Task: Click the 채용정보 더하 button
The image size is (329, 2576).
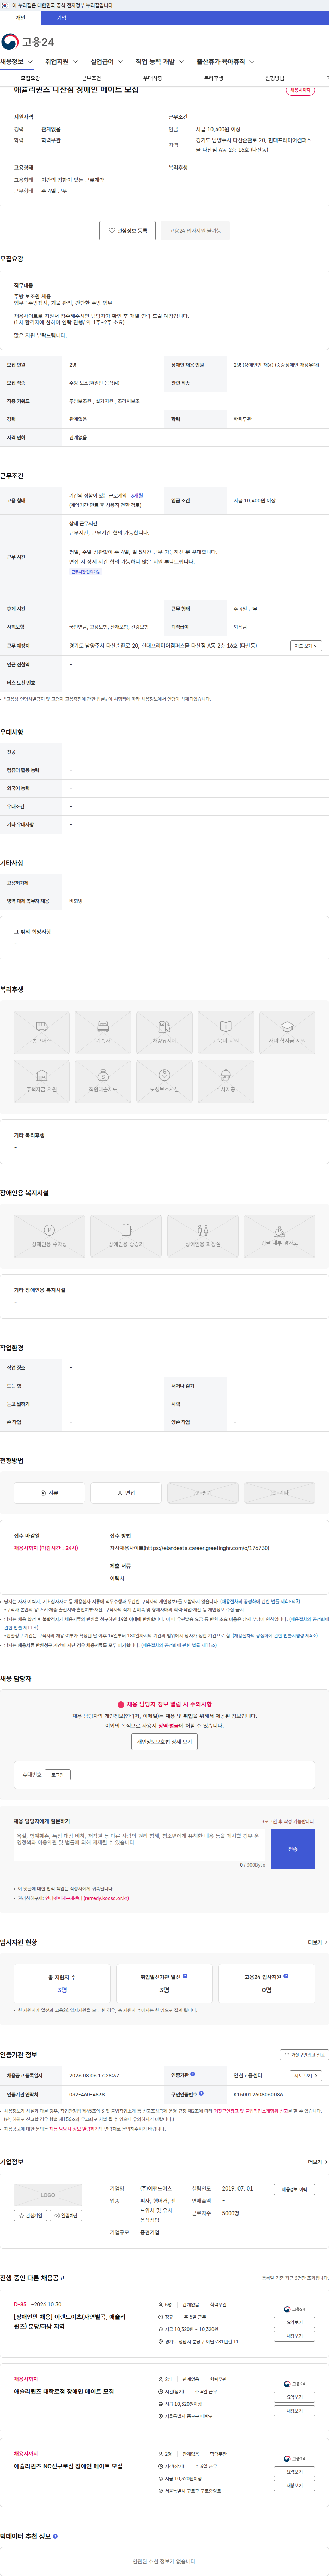Action: 294,2189
